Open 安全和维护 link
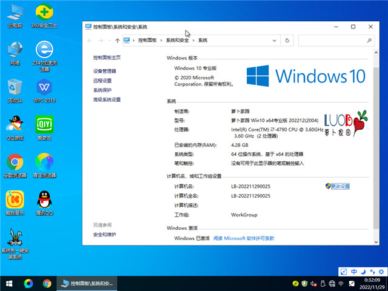 click(x=104, y=235)
